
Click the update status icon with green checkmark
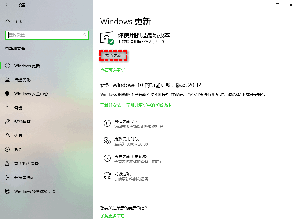107,38
